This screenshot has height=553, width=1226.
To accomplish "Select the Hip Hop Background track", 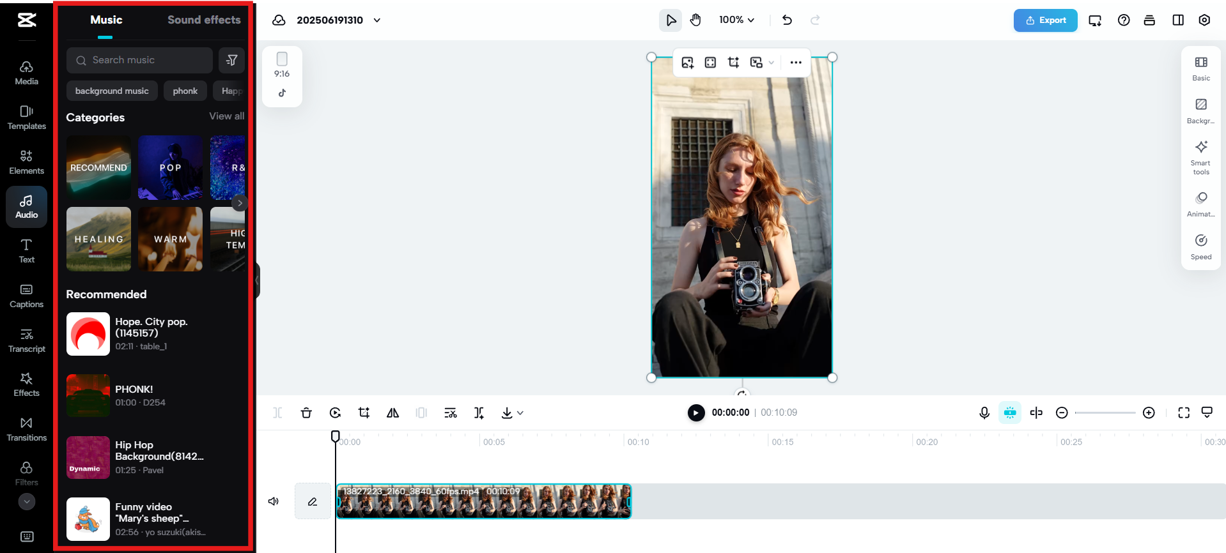I will 155,457.
